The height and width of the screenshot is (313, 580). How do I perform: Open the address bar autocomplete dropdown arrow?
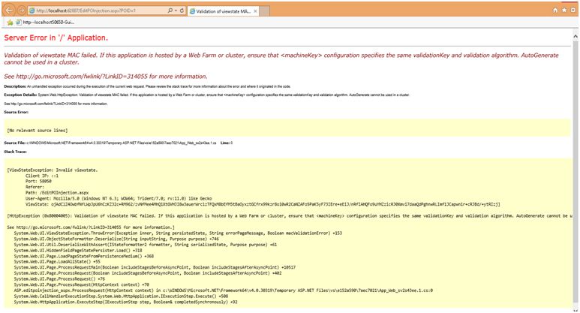coord(176,11)
